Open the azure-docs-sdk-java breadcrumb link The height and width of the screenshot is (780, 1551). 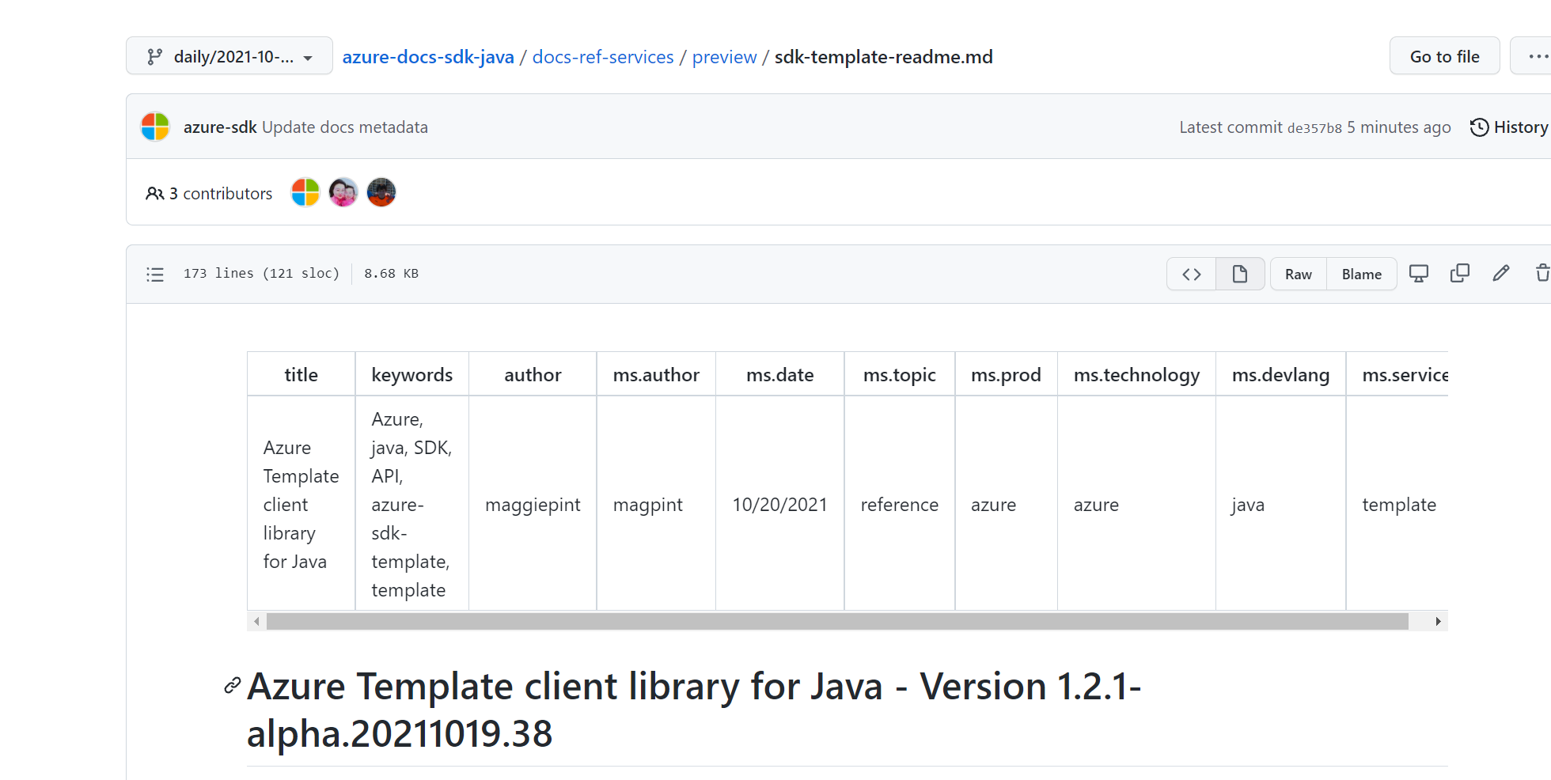[428, 57]
